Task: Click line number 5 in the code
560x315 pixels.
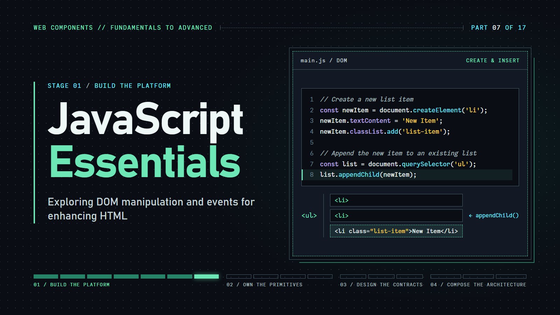Action: pyautogui.click(x=311, y=142)
